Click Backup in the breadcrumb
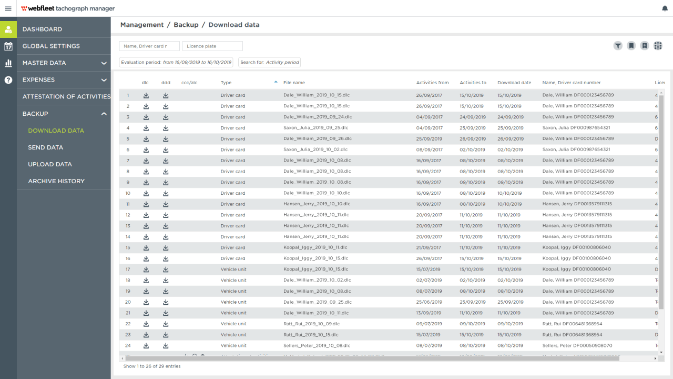The width and height of the screenshot is (673, 379). [186, 25]
